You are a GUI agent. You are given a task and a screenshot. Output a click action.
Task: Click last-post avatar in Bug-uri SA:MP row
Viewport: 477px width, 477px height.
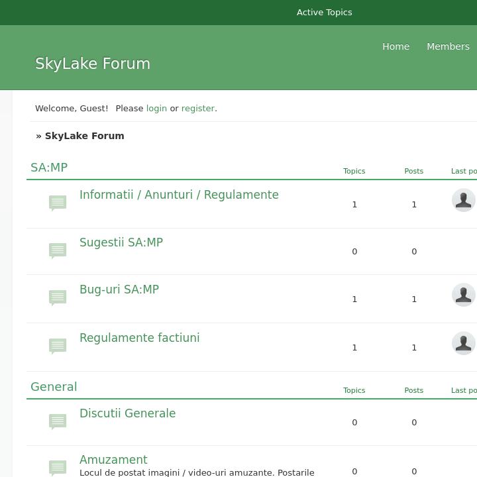(x=463, y=295)
